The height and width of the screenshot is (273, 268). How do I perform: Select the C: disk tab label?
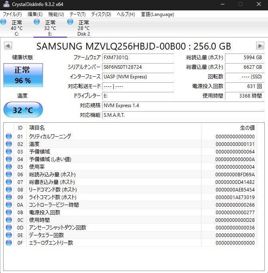coord(17,34)
